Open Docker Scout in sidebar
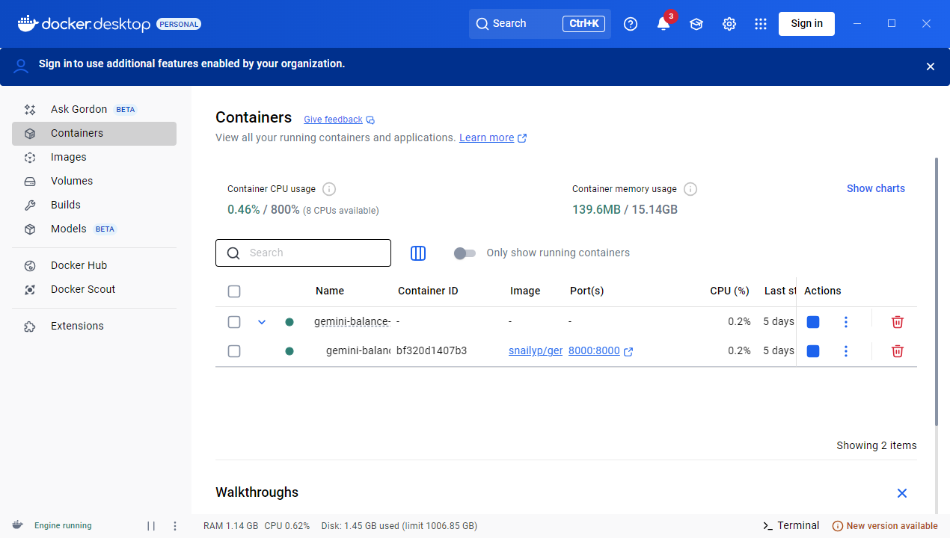The image size is (950, 538). click(94, 290)
